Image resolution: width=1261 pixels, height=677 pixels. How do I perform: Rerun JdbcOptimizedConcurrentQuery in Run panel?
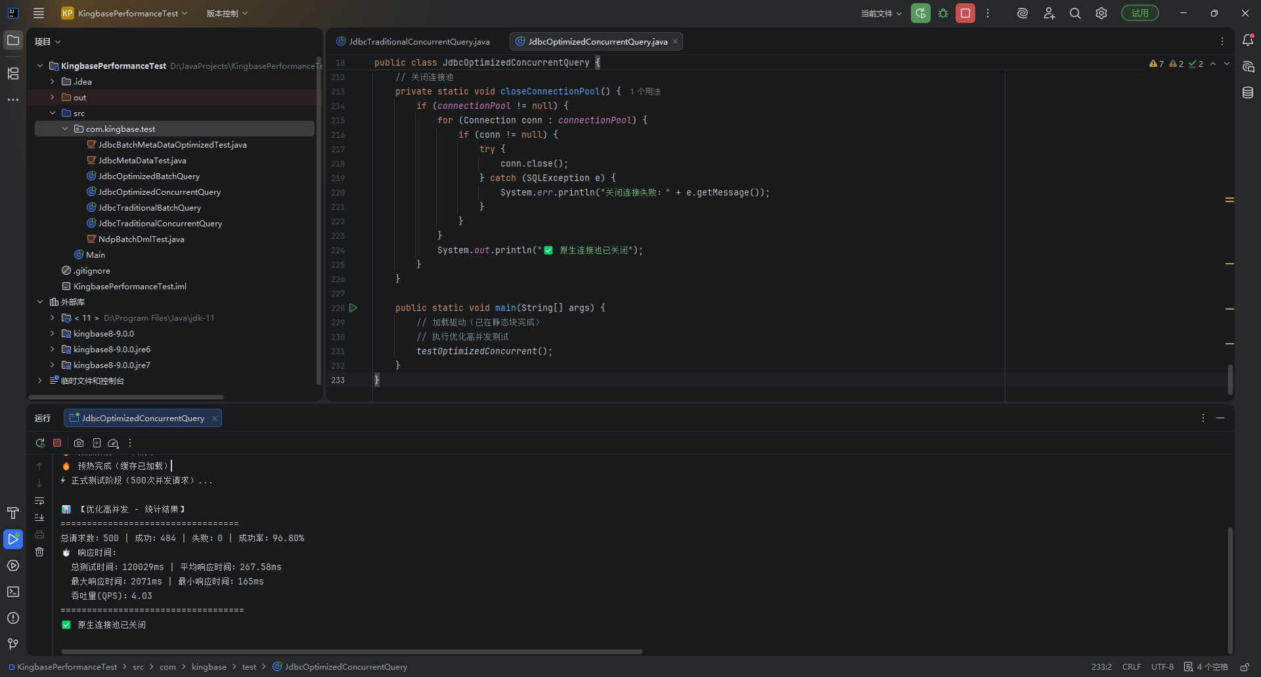point(40,443)
